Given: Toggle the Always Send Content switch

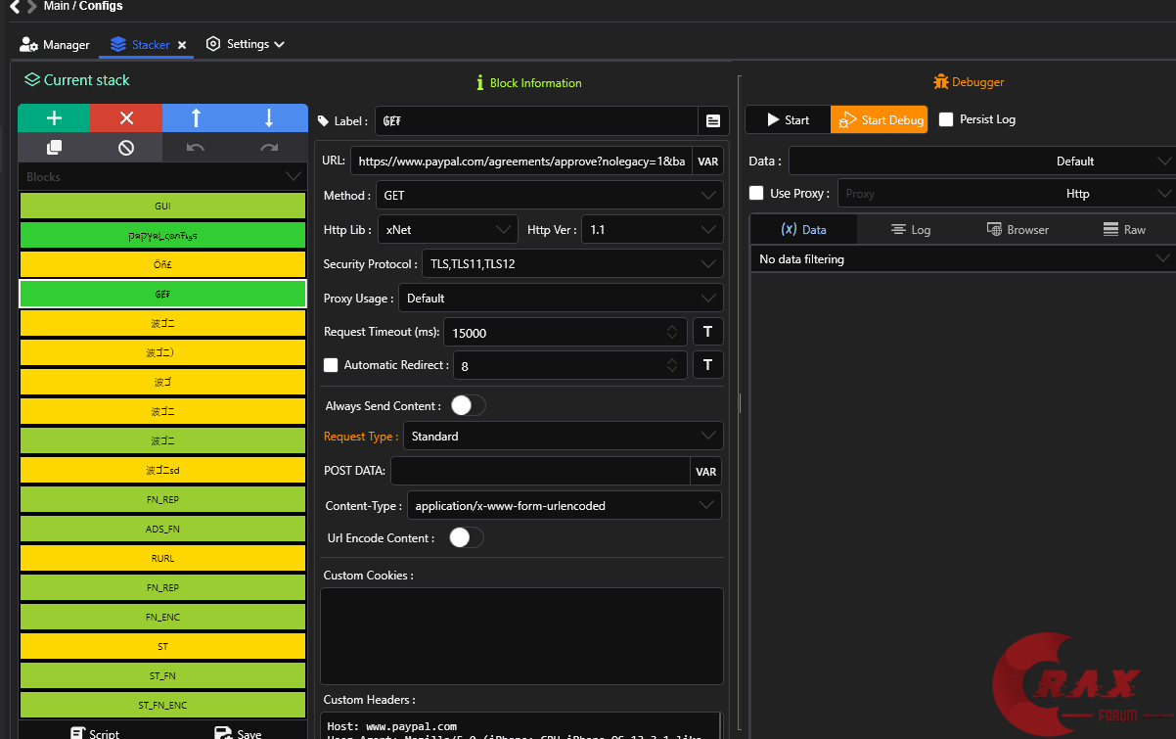Looking at the screenshot, I should [468, 405].
